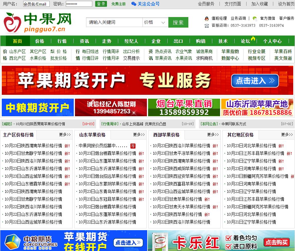This screenshot has width=295, height=251.
Task: Select the 资讯 navigation tab
Action: pyautogui.click(x=84, y=41)
